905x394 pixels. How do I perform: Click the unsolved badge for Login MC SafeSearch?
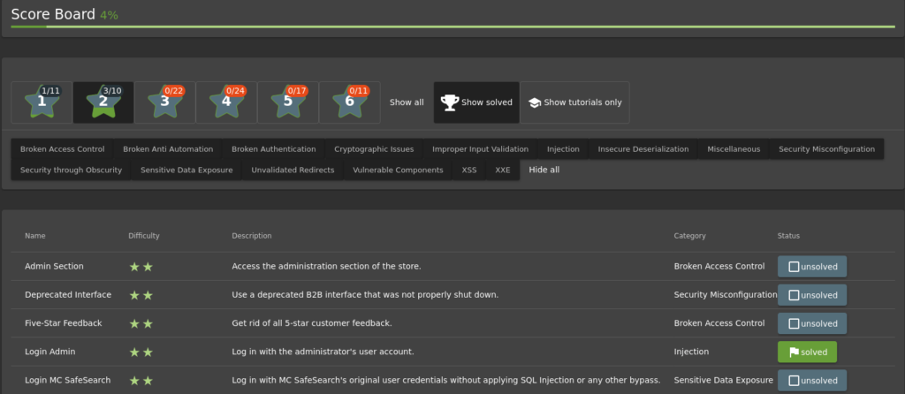[812, 381]
